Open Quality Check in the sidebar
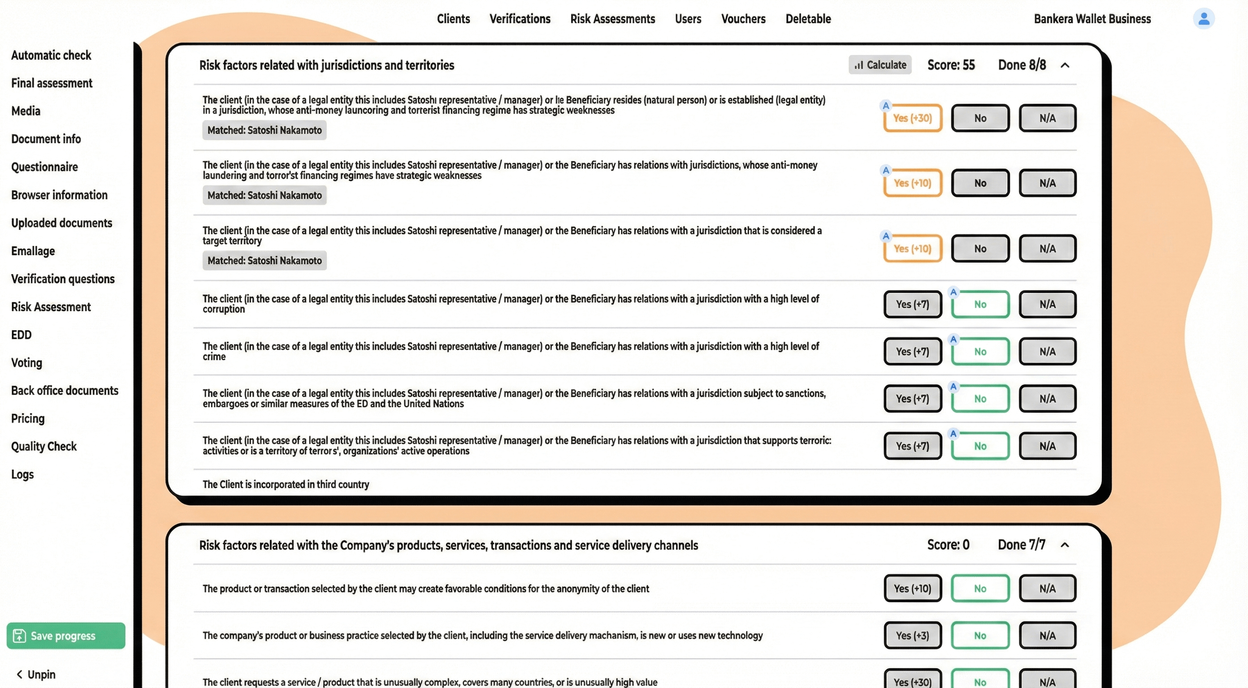The height and width of the screenshot is (688, 1248). (43, 446)
